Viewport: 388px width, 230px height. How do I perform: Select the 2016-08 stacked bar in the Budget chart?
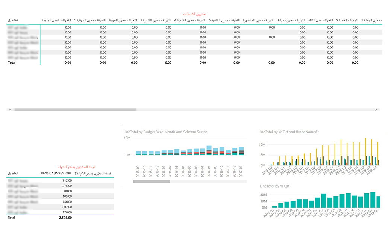[209, 150]
